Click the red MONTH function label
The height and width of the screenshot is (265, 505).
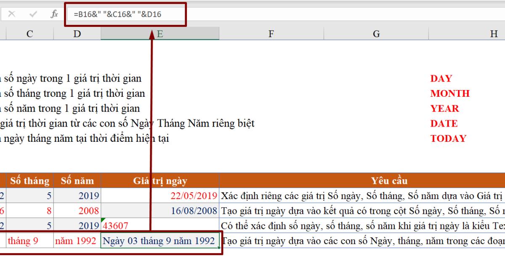pos(450,93)
